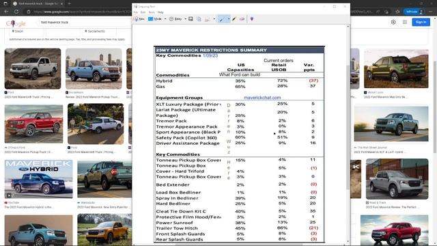Image resolution: width=437 pixels, height=246 pixels.
Task: Select the Pen tool in Snipping Tool
Action: (222, 19)
